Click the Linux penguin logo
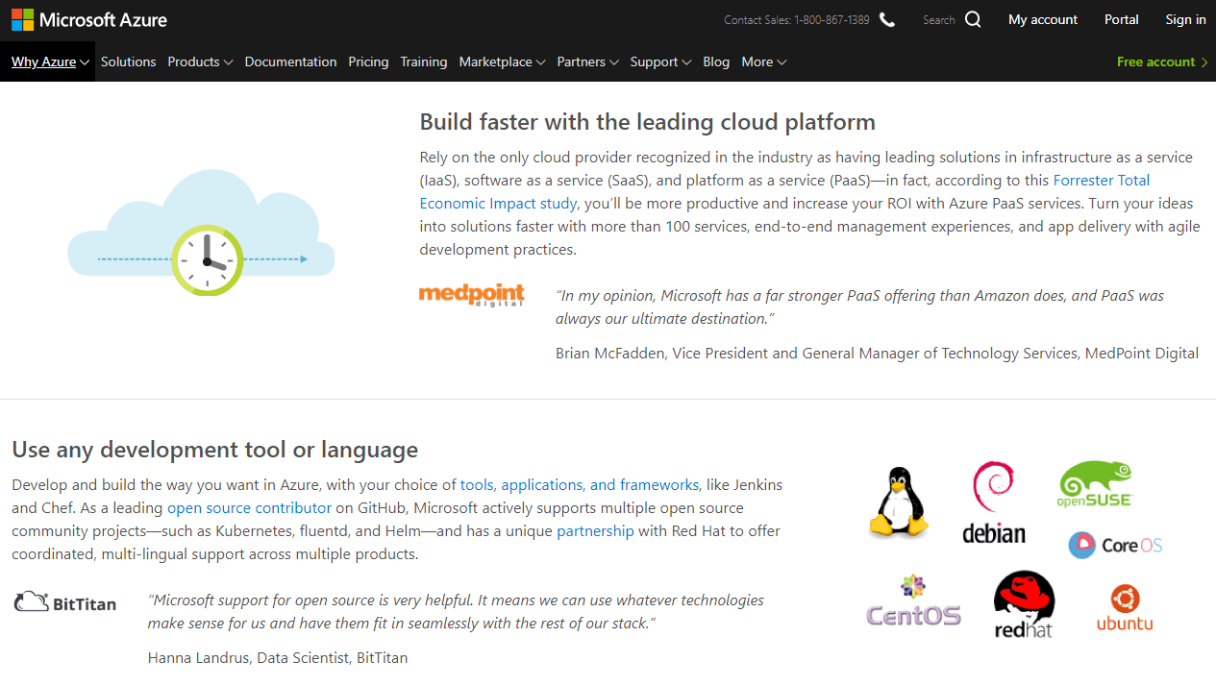Screen dimensions: 1216x686 pyautogui.click(x=900, y=502)
